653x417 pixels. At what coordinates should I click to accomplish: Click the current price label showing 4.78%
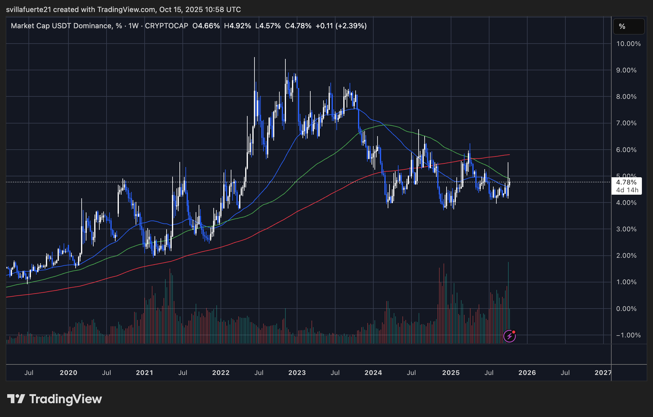tap(627, 182)
